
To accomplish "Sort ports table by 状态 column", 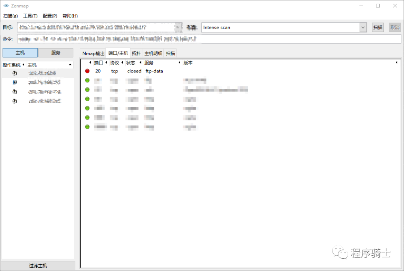I will 134,62.
